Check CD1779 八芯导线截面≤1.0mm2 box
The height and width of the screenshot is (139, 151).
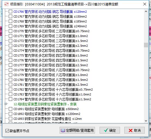tap(10, 75)
